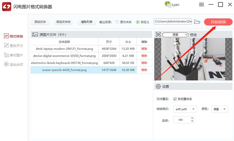The image size is (234, 141).
Task: Switch to 更改尺寸 sidebar tab
Action: click(x=14, y=45)
